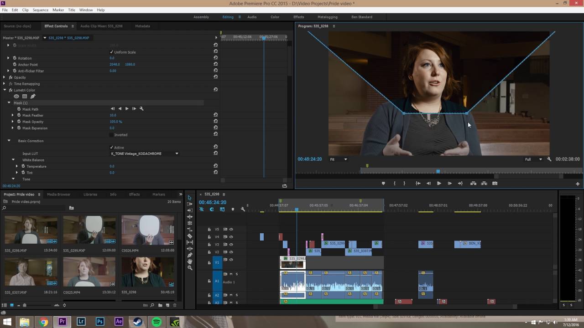Open the Sequence menu
Screen dimensions: 584x328
click(40, 10)
